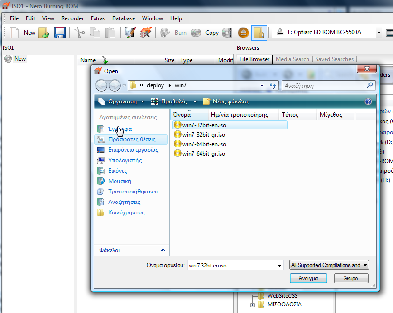The image size is (393, 313).
Task: Toggle the file browser folder icon
Action: pyautogui.click(x=259, y=33)
